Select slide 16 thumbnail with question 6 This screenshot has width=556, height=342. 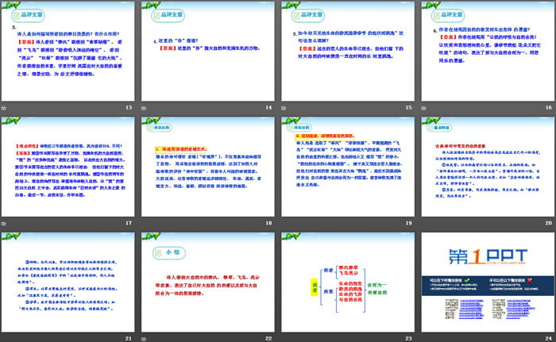pos(488,51)
